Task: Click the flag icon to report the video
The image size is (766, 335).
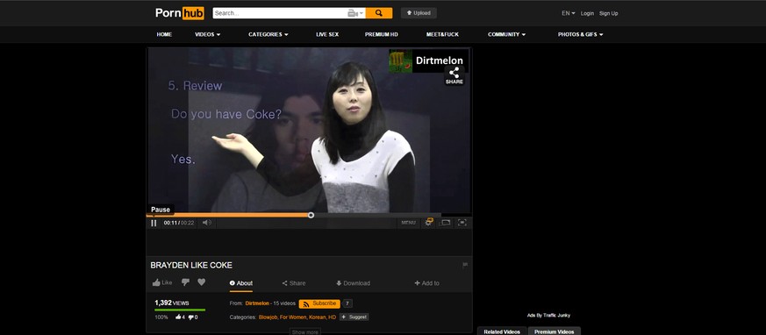Action: 465,265
